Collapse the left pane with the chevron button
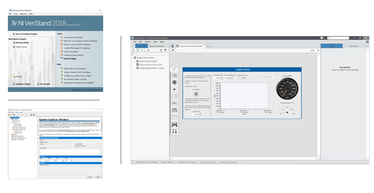This screenshot has height=193, width=374. (x=132, y=46)
